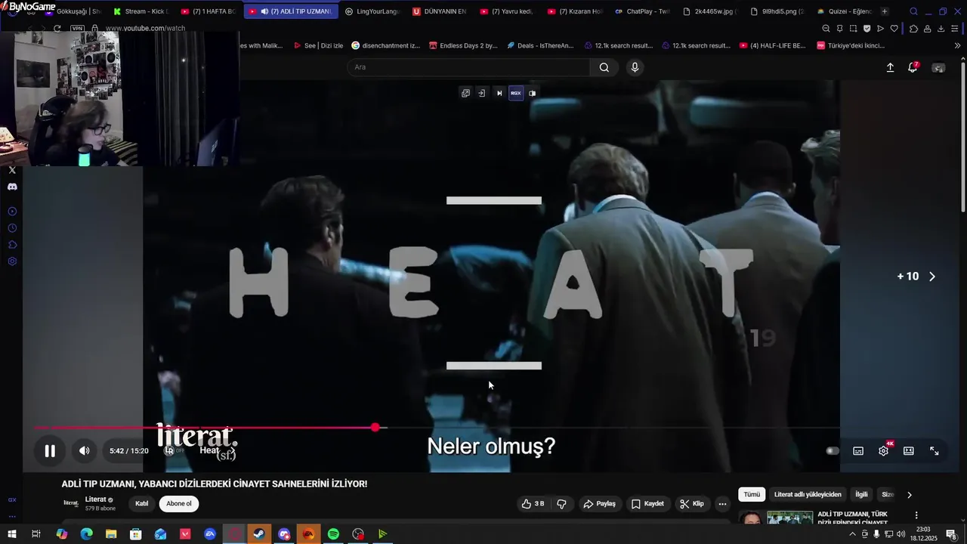Open the HALF-LIFE BE bookmark

point(771,45)
